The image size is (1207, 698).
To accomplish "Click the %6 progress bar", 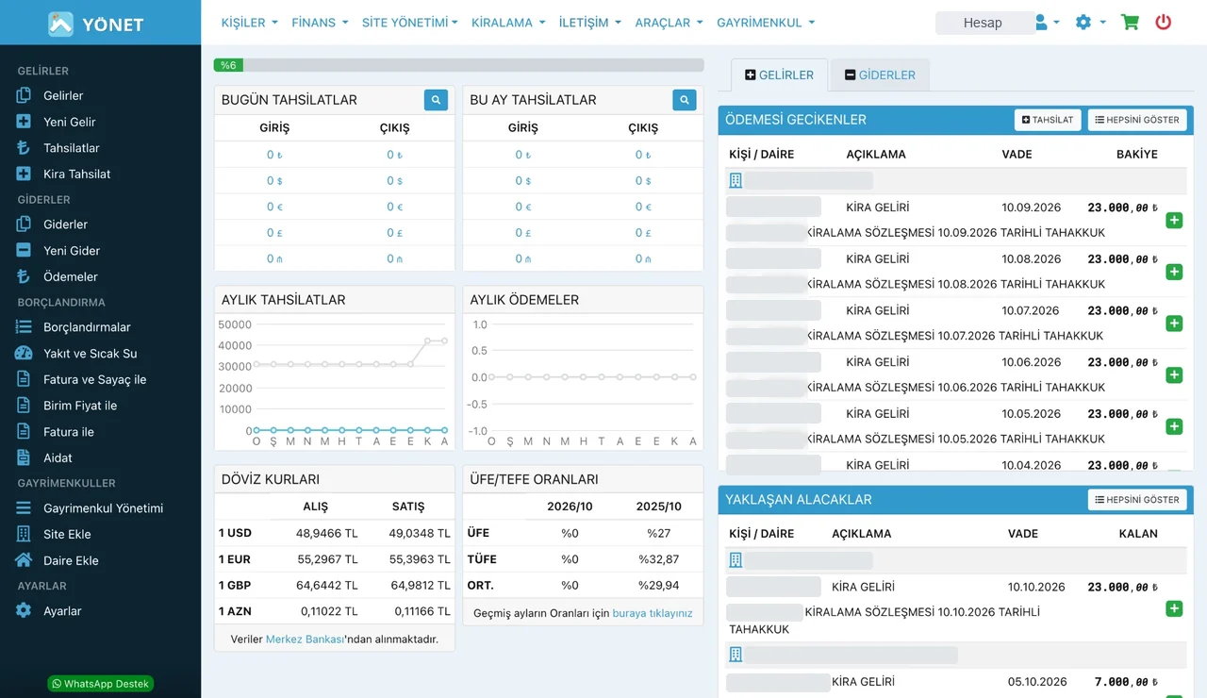I will [458, 65].
